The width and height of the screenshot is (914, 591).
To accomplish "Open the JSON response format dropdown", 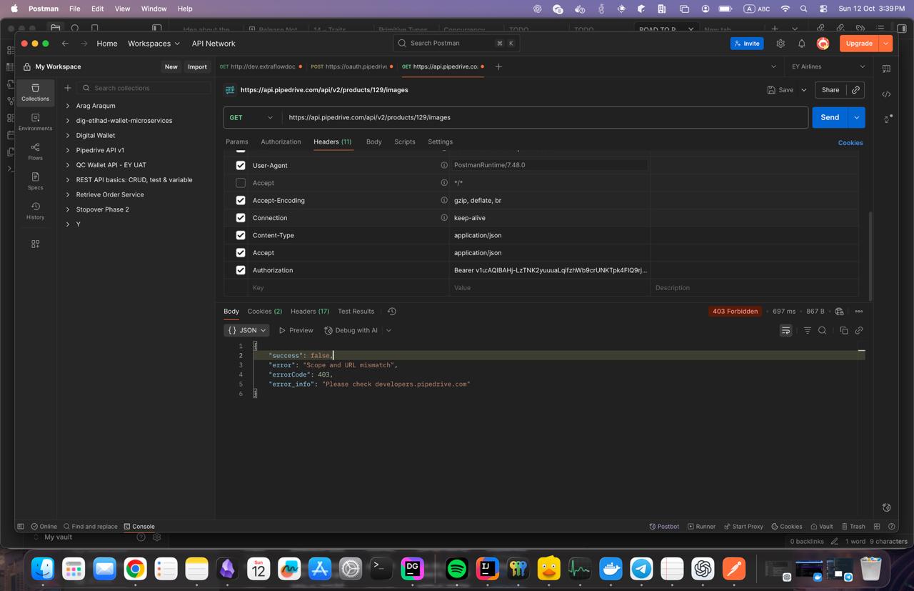I will [246, 330].
